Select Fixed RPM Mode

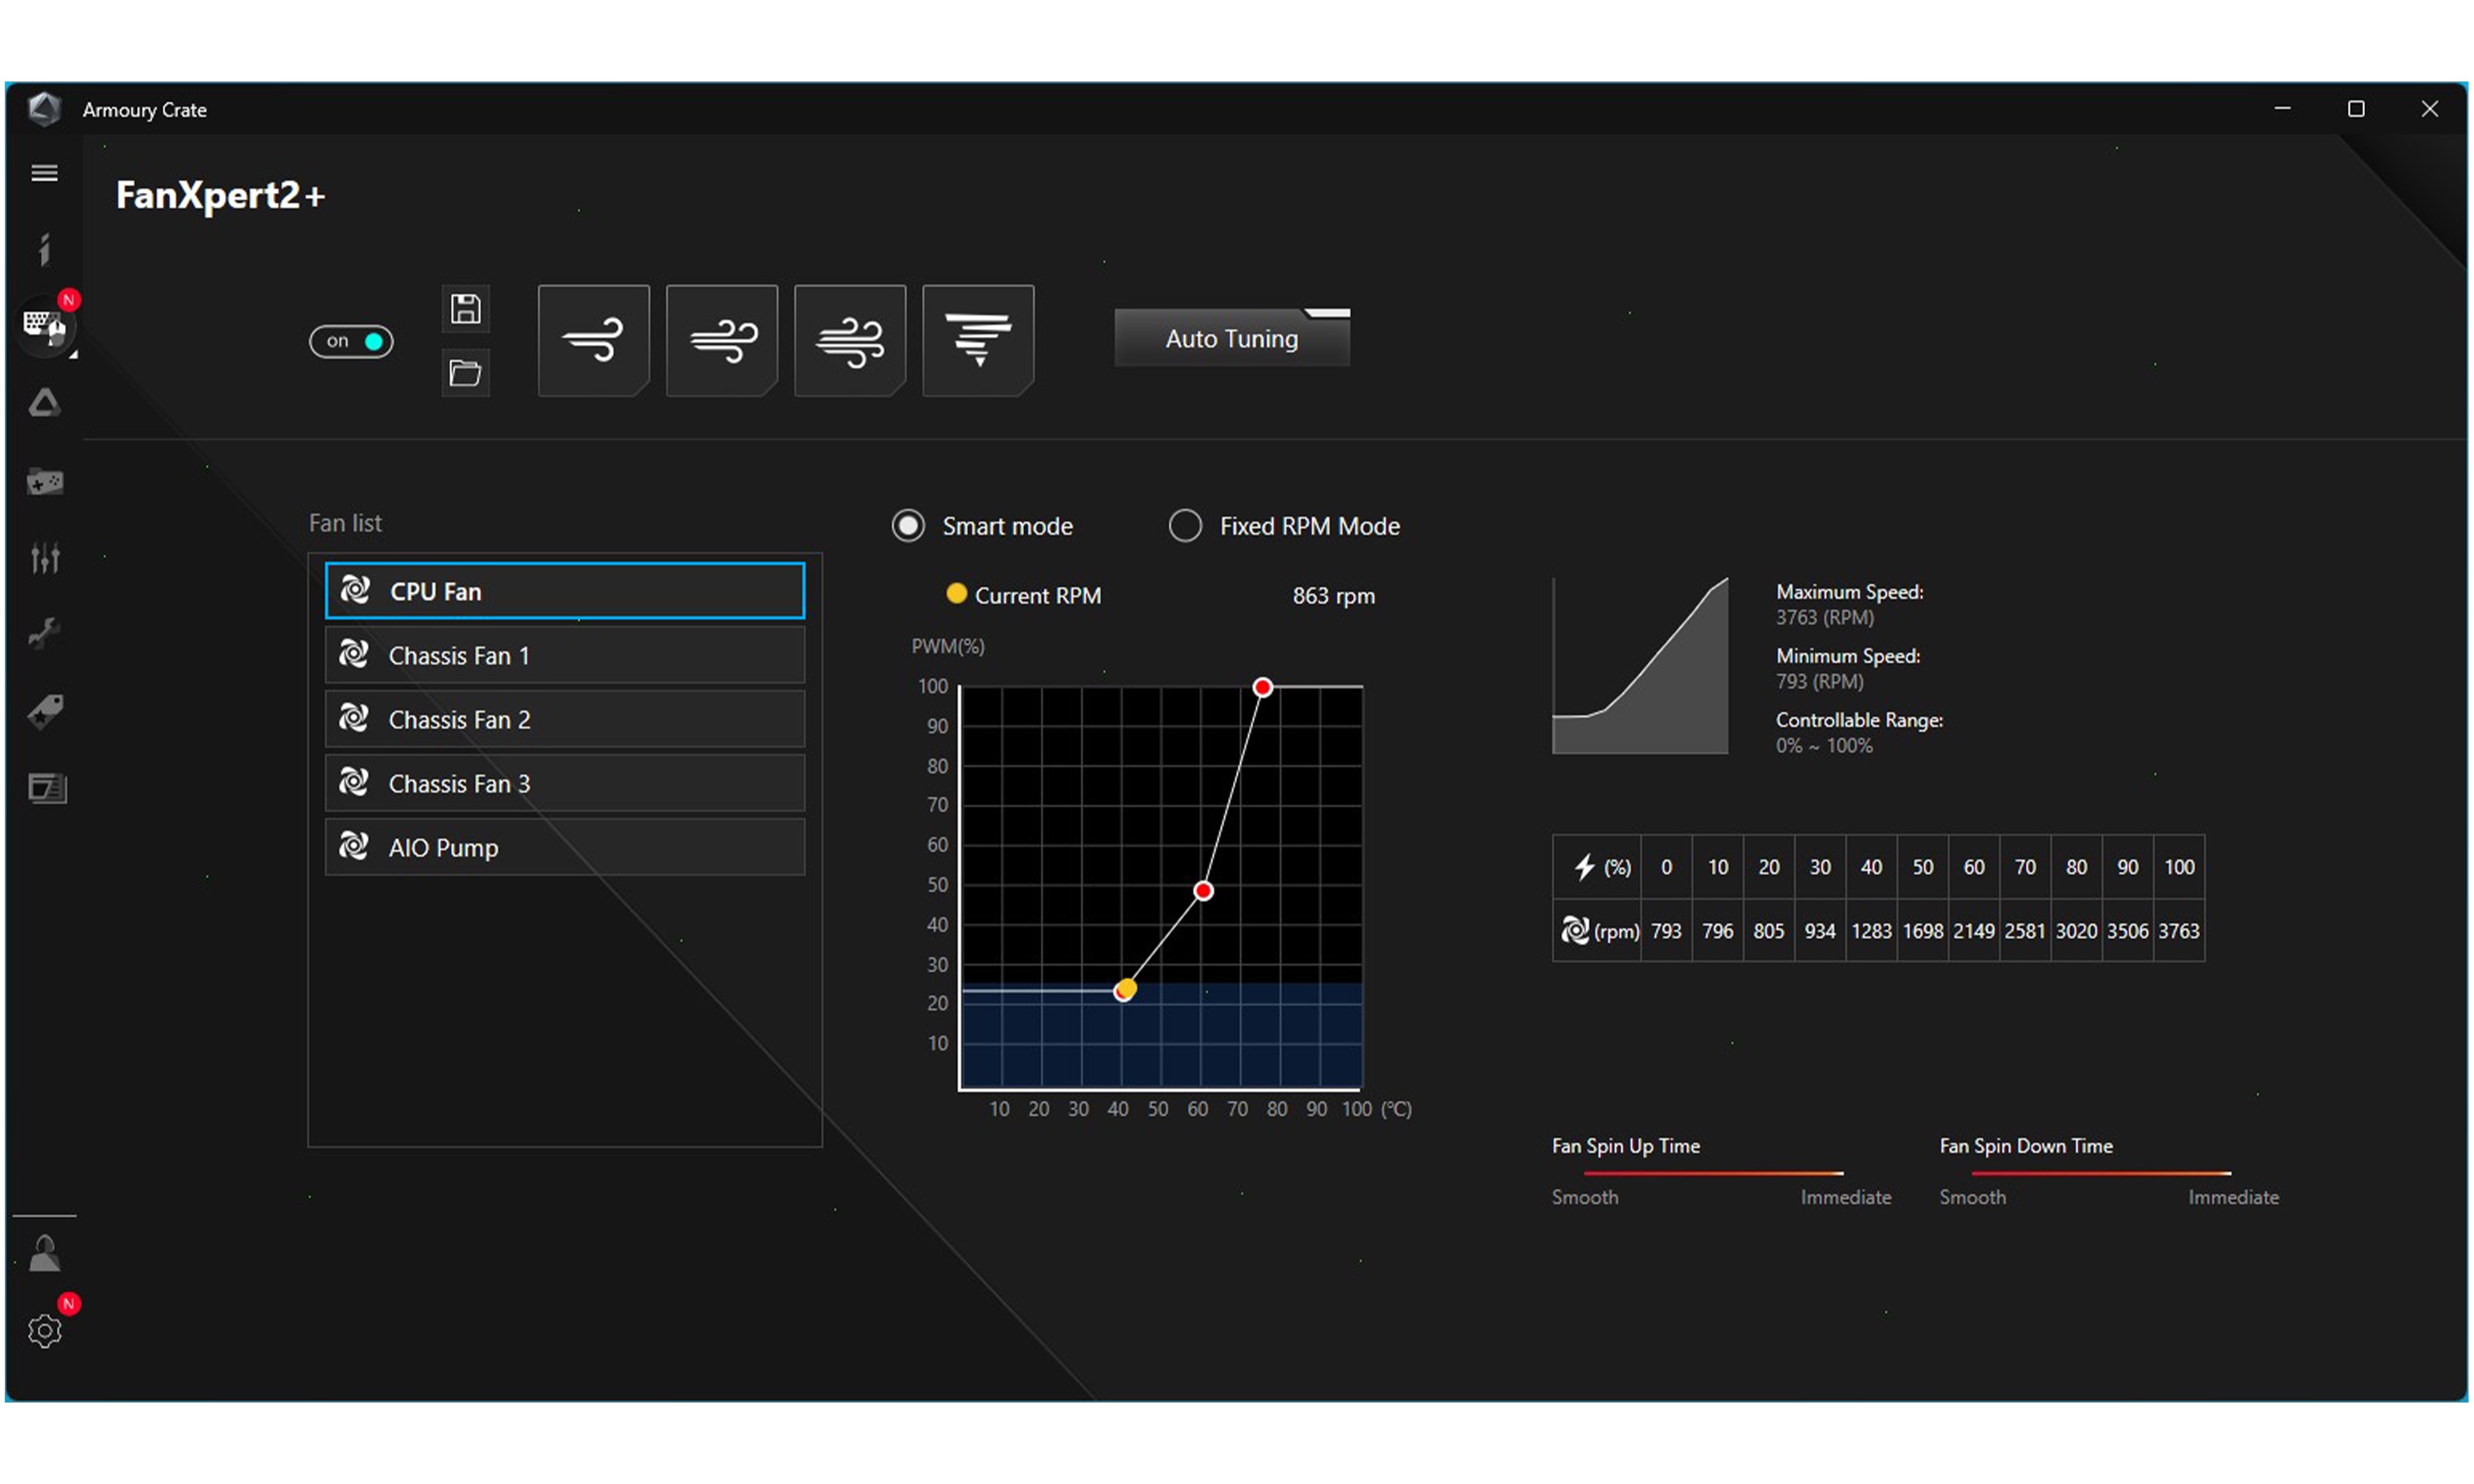pos(1186,525)
